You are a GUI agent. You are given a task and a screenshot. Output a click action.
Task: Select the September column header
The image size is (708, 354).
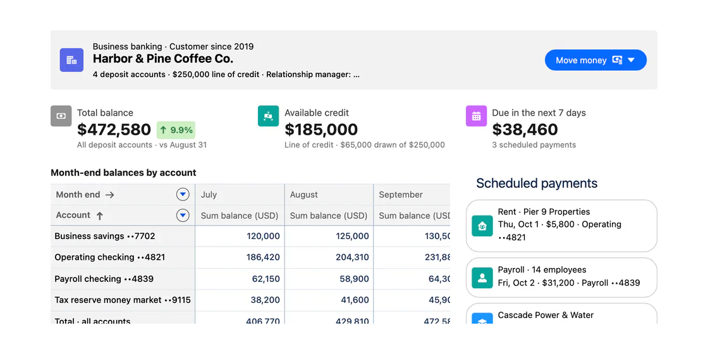[412, 195]
